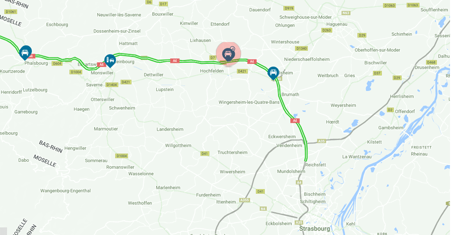Screen dimensions: 453x235
Task: Click the red A4 shield between Dettwiller and Lixhausen
Action: tap(175, 61)
